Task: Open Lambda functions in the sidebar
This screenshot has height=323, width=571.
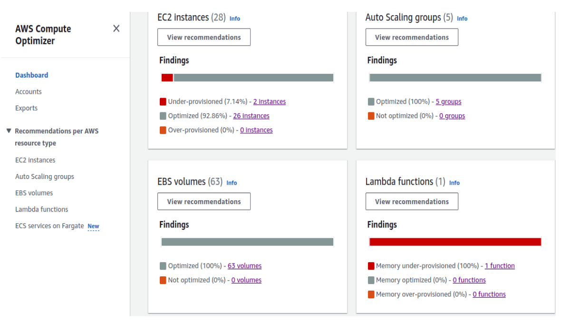Action: (x=41, y=209)
